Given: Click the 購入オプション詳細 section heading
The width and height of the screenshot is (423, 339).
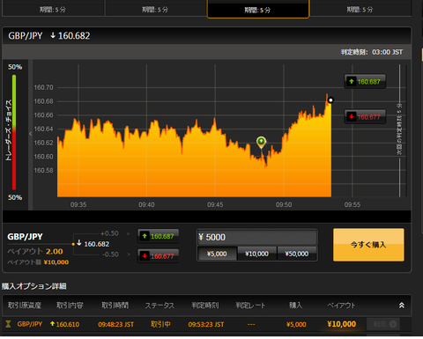Looking at the screenshot, I should tap(34, 286).
